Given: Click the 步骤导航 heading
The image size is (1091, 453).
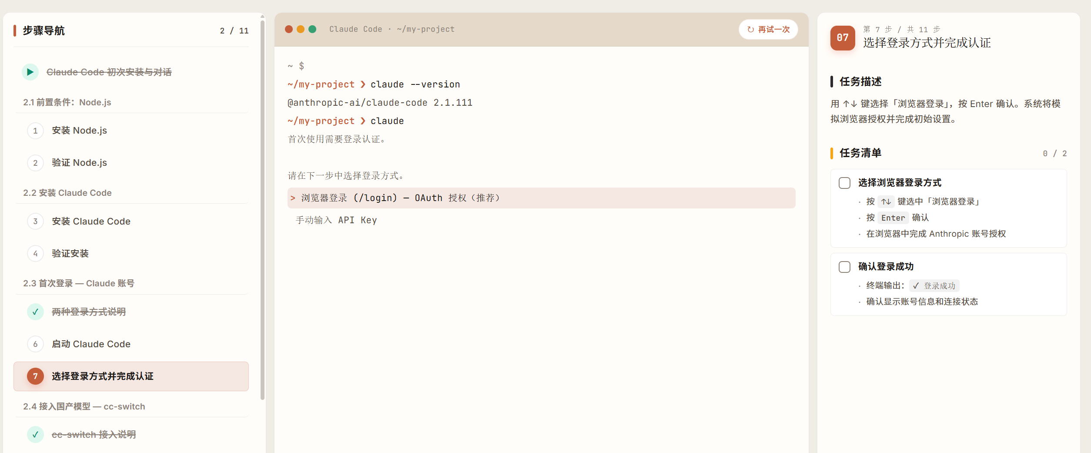Looking at the screenshot, I should [44, 30].
